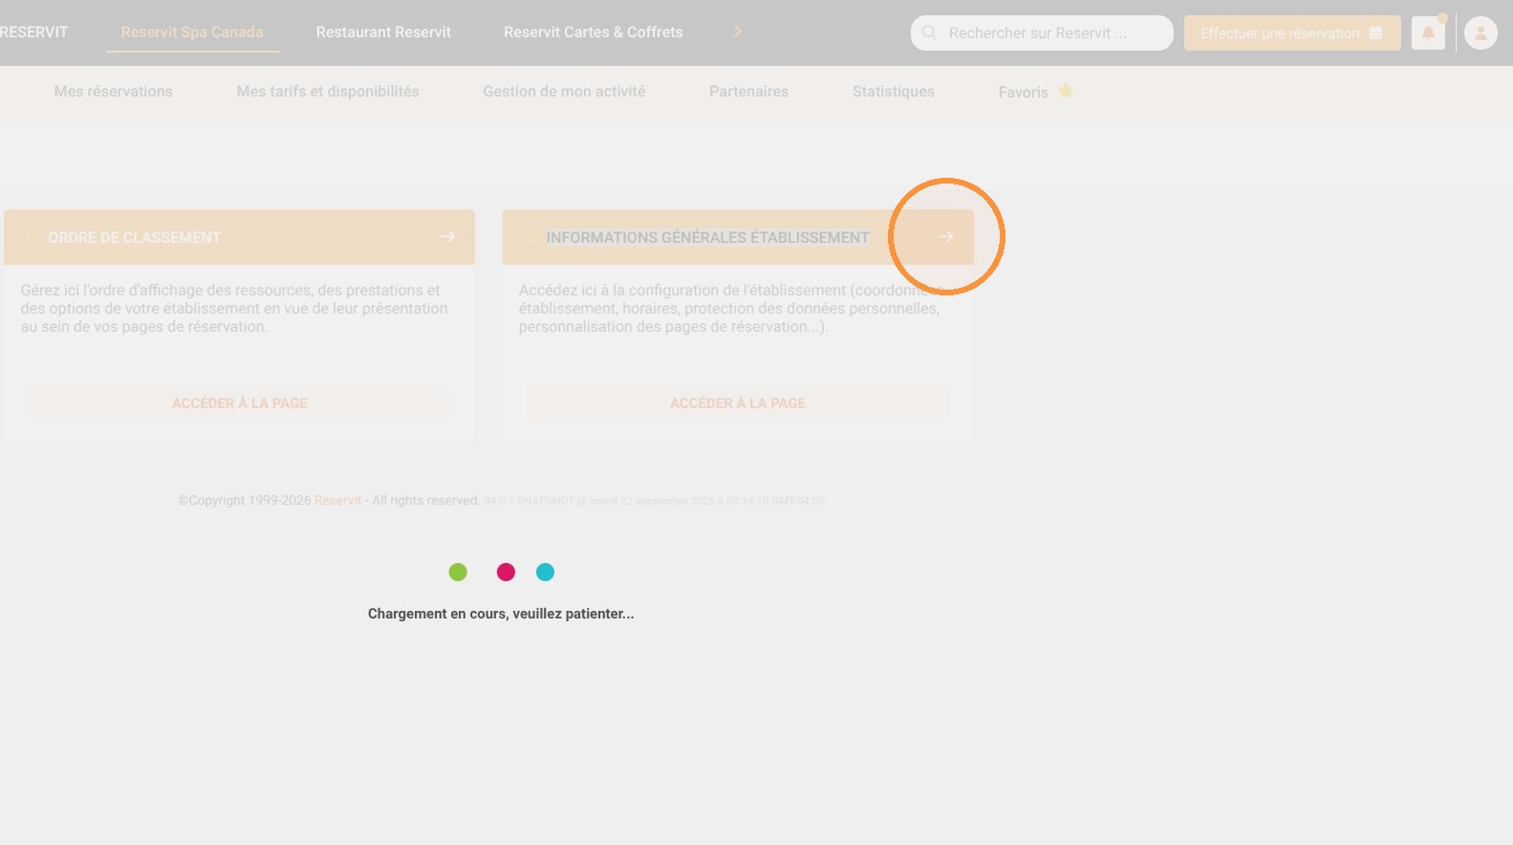The image size is (1513, 845).
Task: Switch to Restaurant Reservit tab
Action: click(x=383, y=32)
